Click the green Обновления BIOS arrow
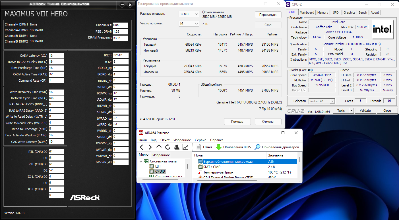Image resolution: width=399 pixels, height=220 pixels. (x=218, y=147)
